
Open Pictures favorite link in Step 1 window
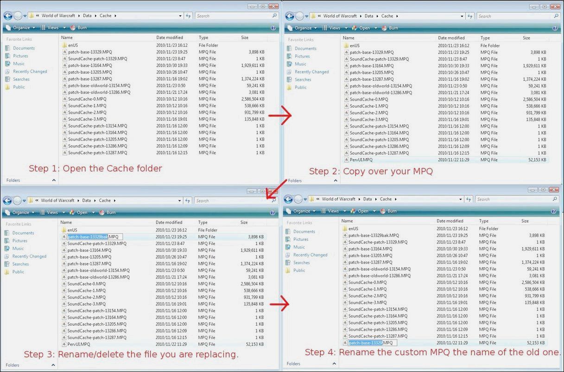coord(20,56)
